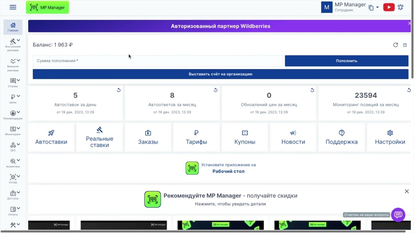The image size is (414, 233).
Task: Expand the Отзывы chevron
Action: pyautogui.click(x=18, y=80)
